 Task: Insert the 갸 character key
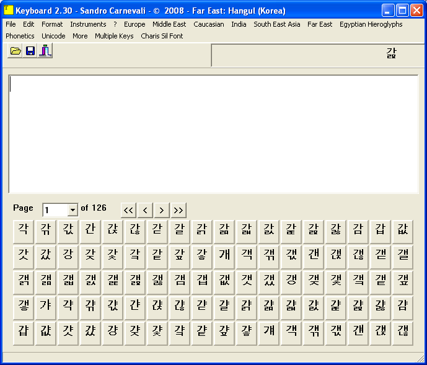pyautogui.click(x=45, y=307)
